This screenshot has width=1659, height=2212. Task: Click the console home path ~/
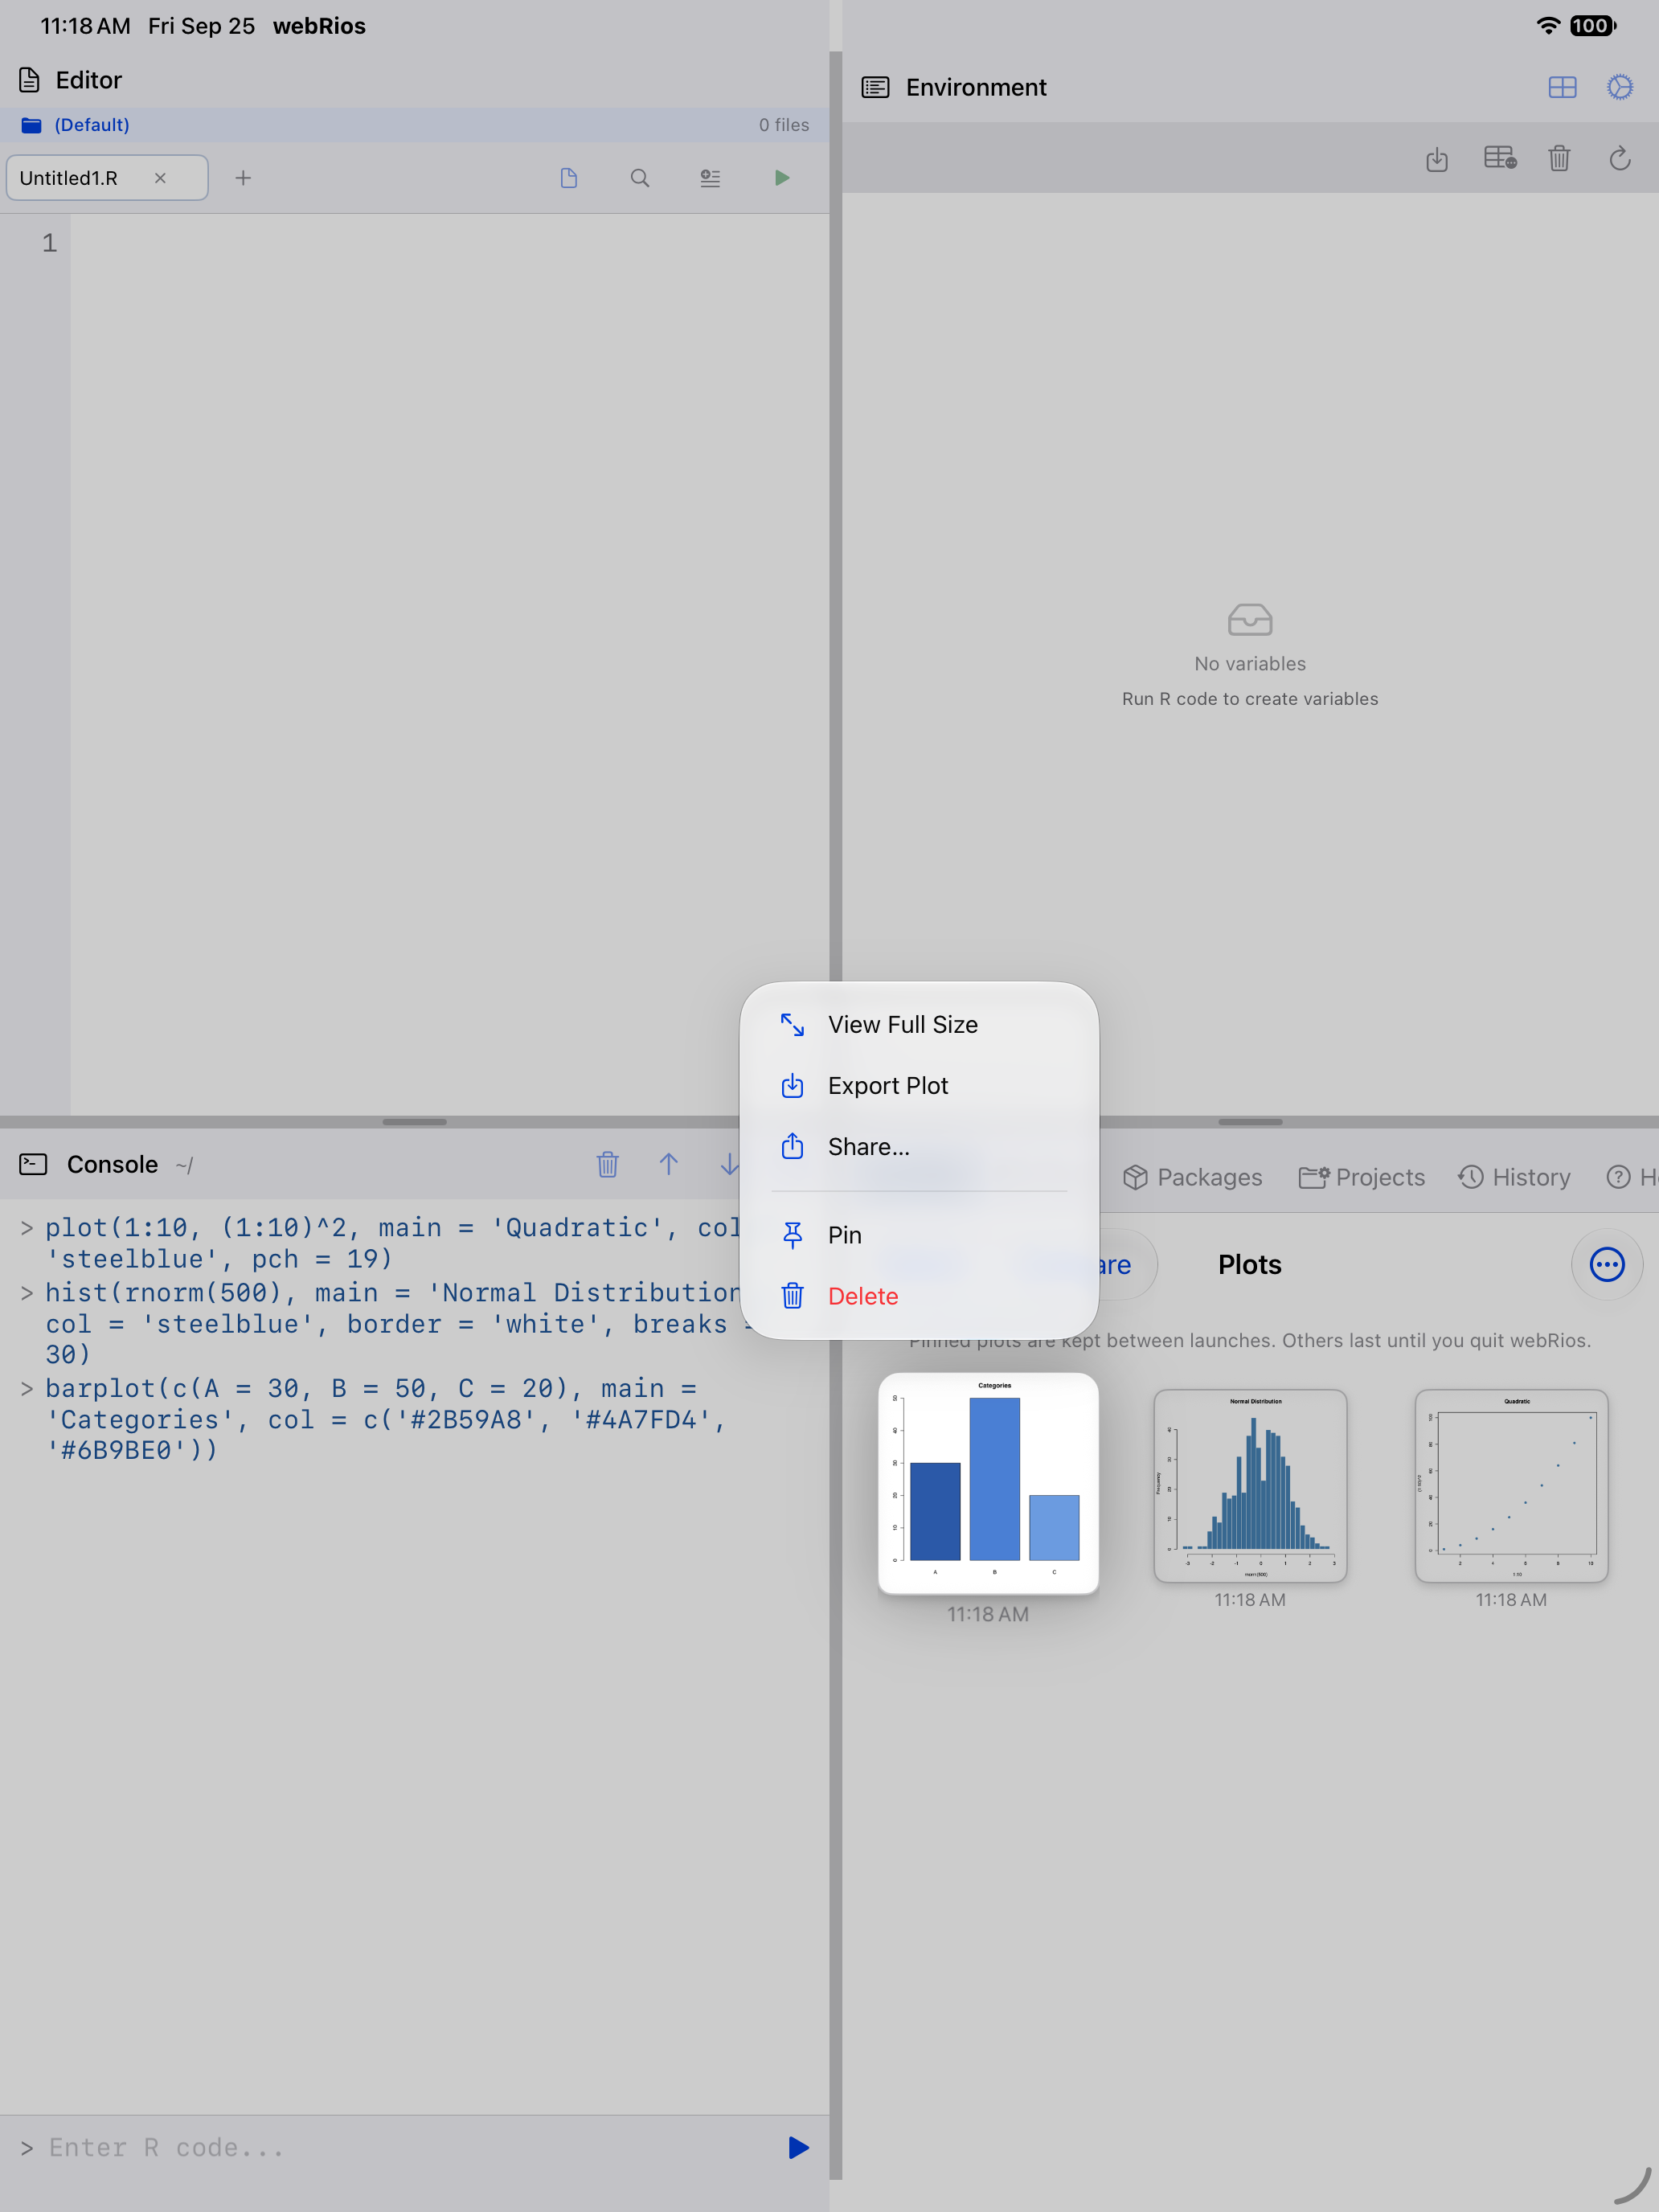184,1166
